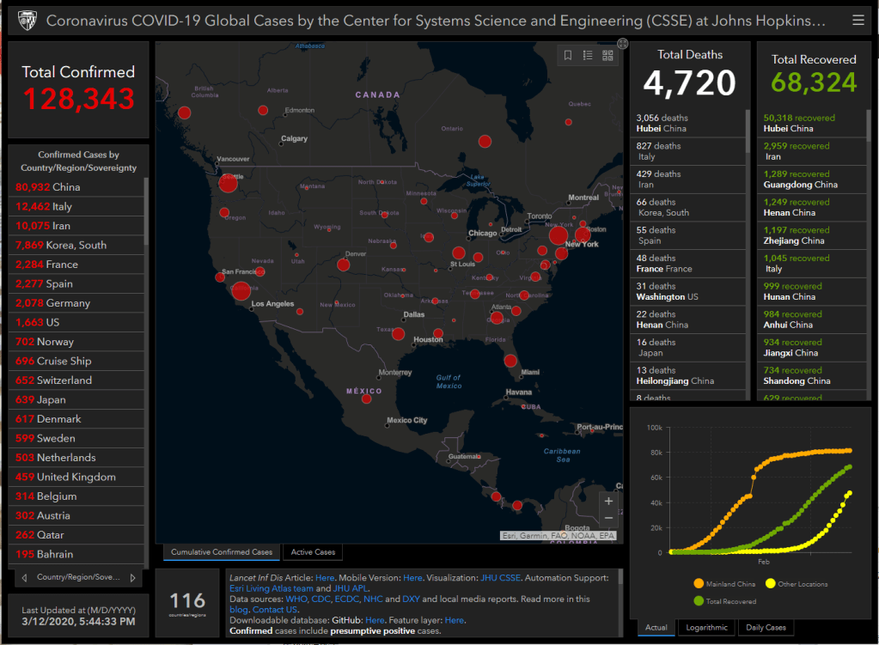Show the Daily Cases chart tab
Screen dimensions: 879x645
pos(765,628)
